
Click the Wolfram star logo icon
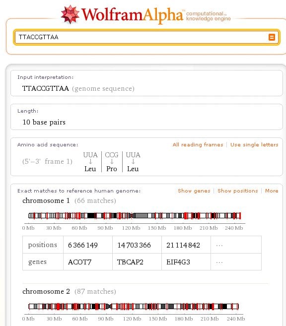click(70, 14)
